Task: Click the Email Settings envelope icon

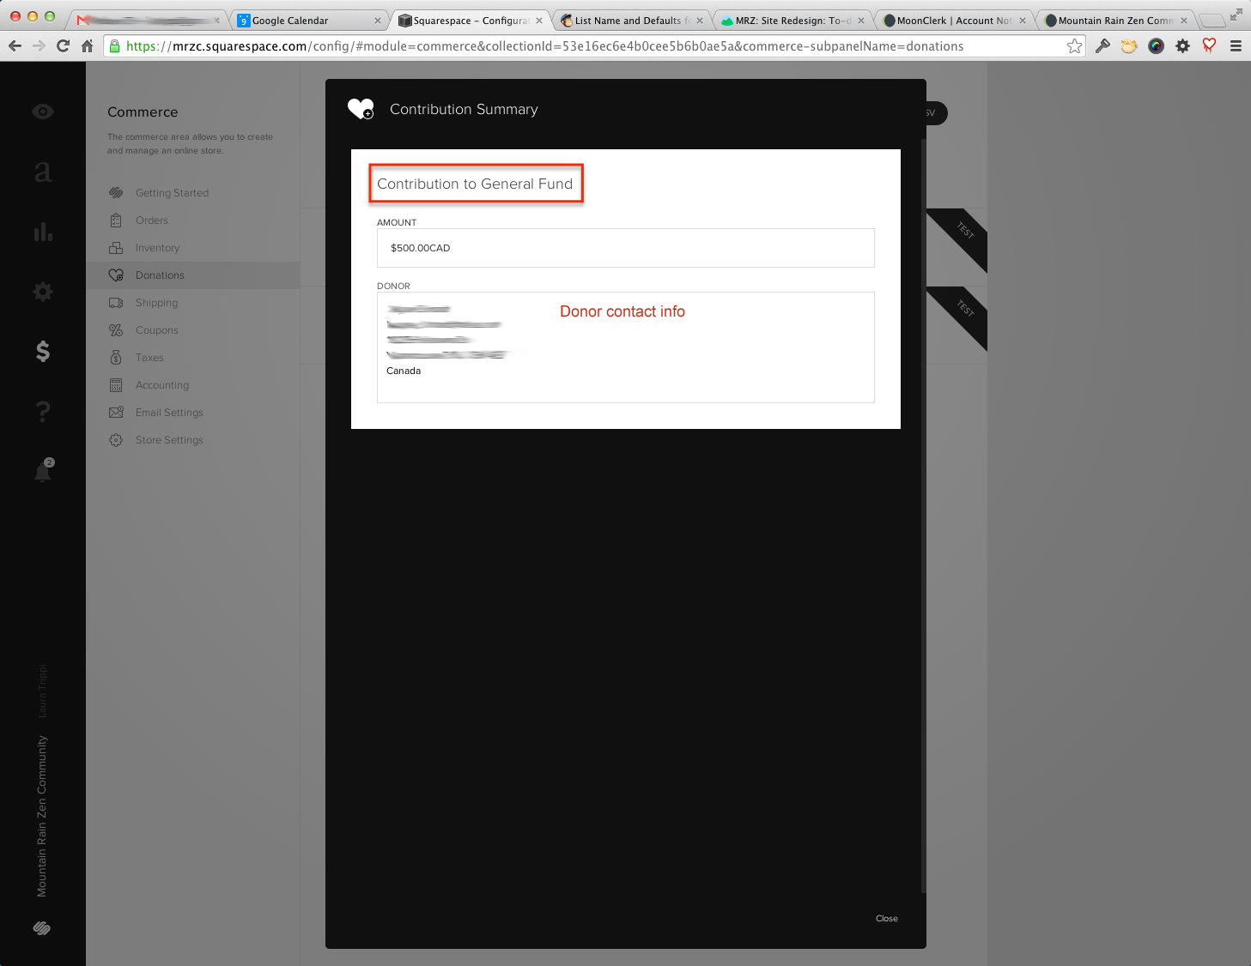Action: click(116, 413)
